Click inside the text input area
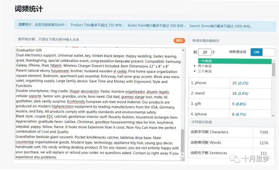279x170 pixels. point(98,104)
